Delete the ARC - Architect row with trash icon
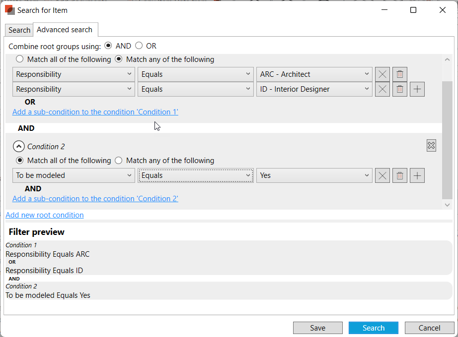Screen dimensions: 458x337 (400, 74)
